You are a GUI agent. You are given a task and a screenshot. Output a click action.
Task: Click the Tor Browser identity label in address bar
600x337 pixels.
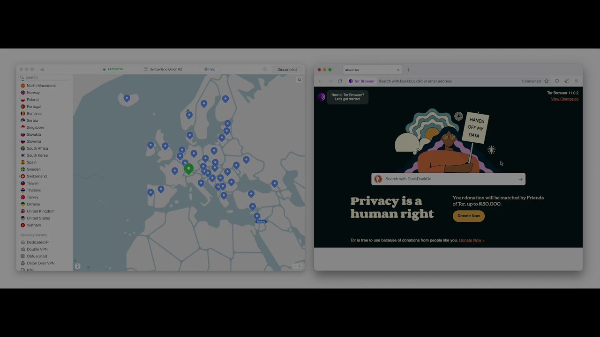[361, 81]
